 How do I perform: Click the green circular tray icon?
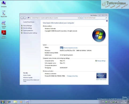(x=106, y=102)
